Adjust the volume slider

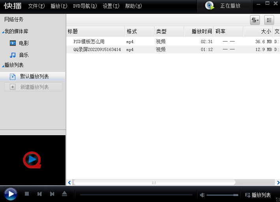point(222,195)
